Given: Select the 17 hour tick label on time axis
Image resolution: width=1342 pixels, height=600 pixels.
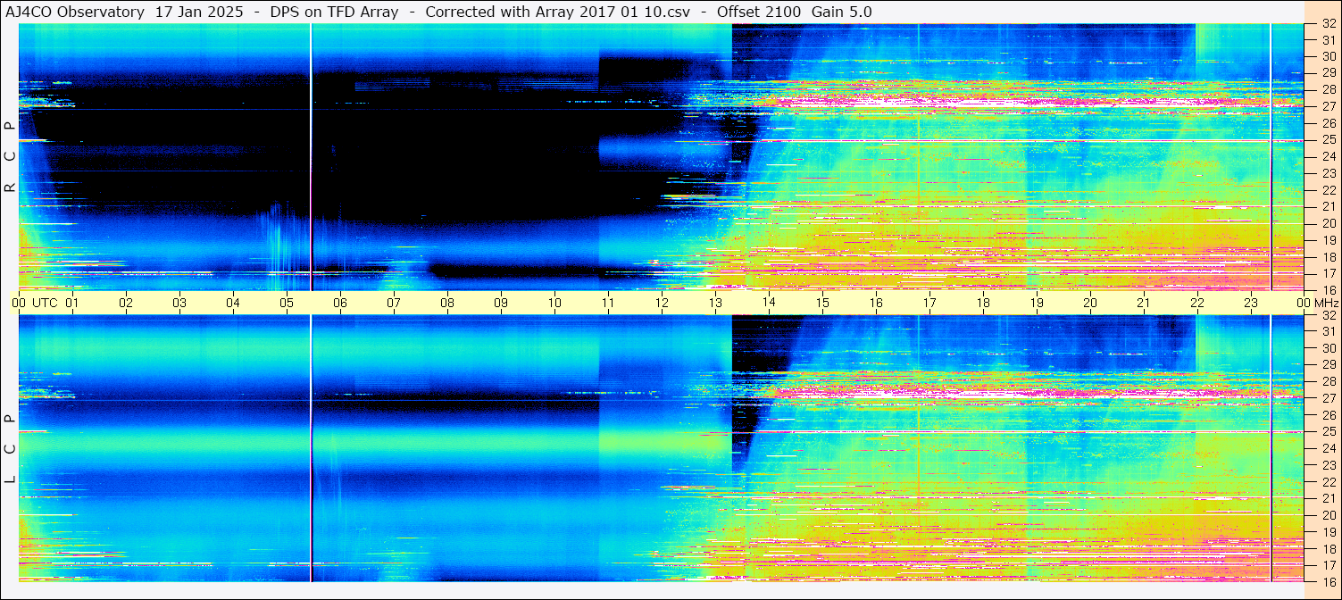Looking at the screenshot, I should point(929,304).
